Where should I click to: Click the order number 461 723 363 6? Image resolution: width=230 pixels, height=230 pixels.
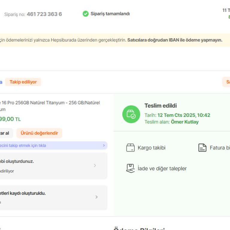pos(44,14)
